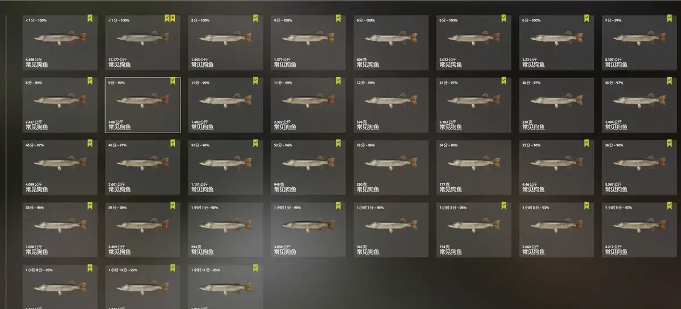Click green badge on the 5.182 公斤 pike card
This screenshot has height=309, width=681.
pos(504,81)
